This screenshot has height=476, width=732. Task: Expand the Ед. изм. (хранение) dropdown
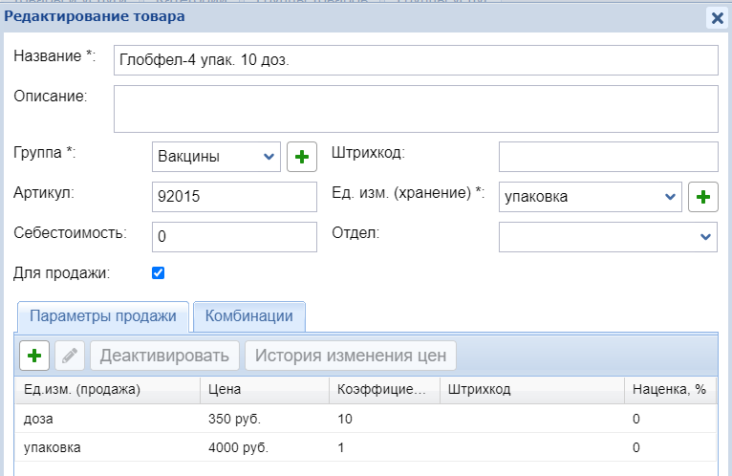(x=590, y=197)
